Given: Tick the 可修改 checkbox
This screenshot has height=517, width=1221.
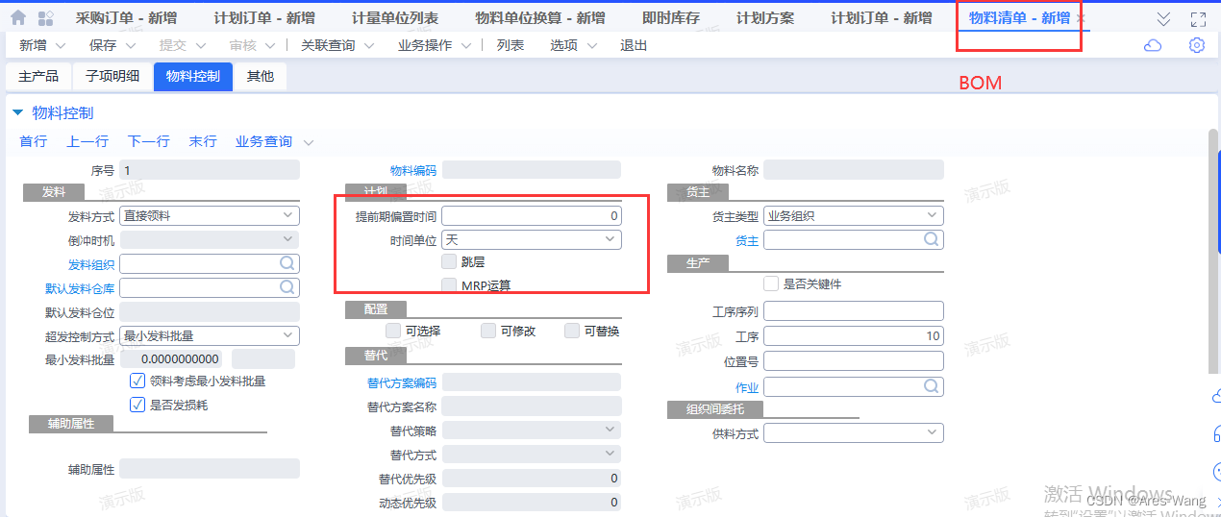Looking at the screenshot, I should [488, 331].
